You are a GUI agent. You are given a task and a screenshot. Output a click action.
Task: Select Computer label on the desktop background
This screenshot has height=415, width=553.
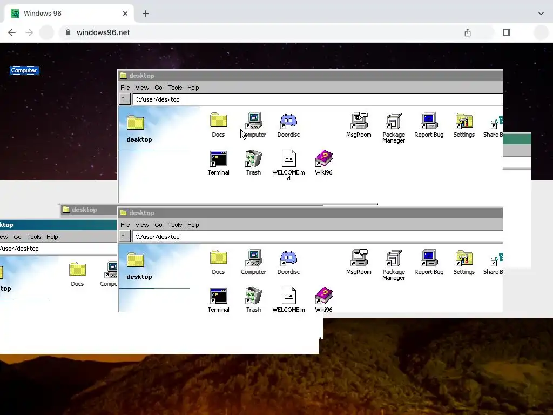tap(24, 71)
